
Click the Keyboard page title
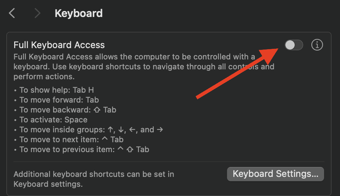click(x=79, y=13)
